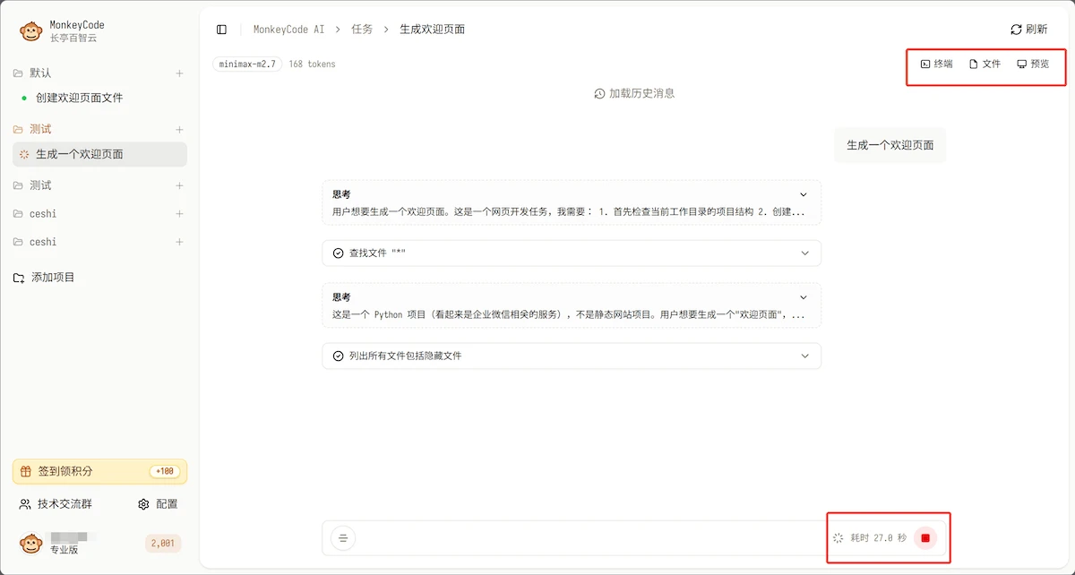
Task: Click the user avatar at bottom left
Action: point(32,543)
